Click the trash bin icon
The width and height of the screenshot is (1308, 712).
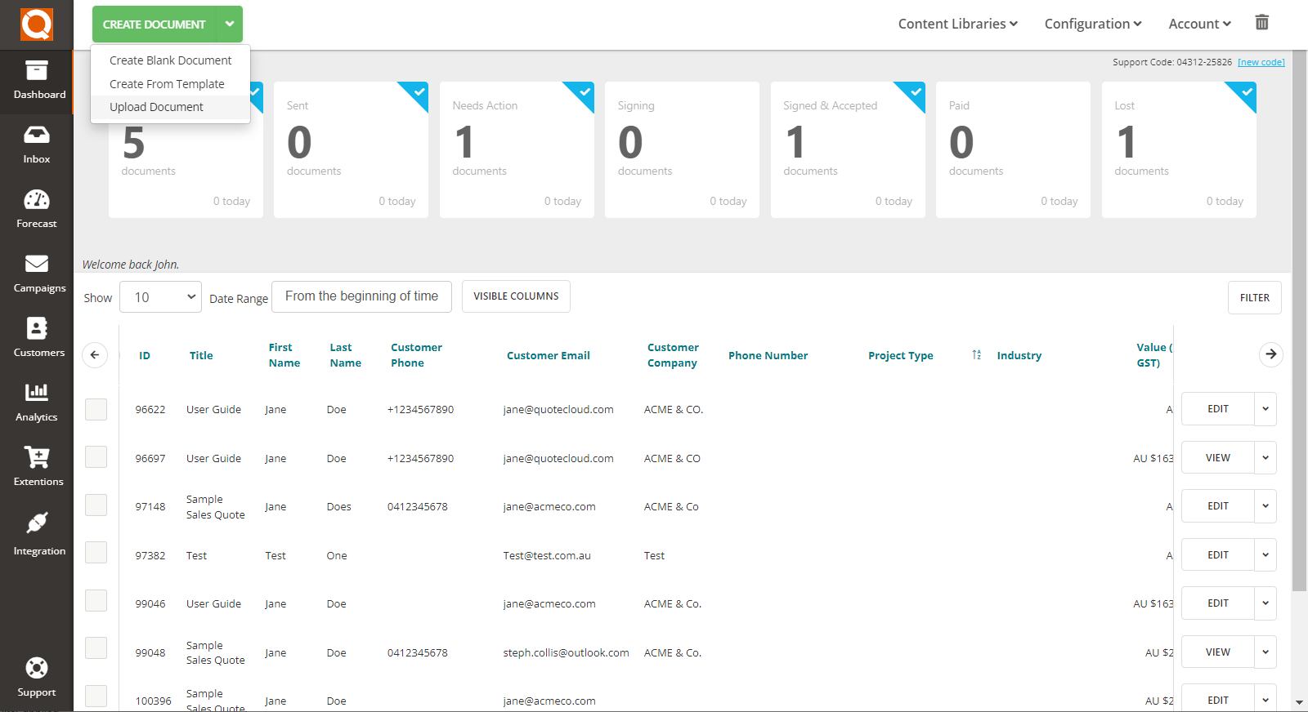pyautogui.click(x=1262, y=23)
